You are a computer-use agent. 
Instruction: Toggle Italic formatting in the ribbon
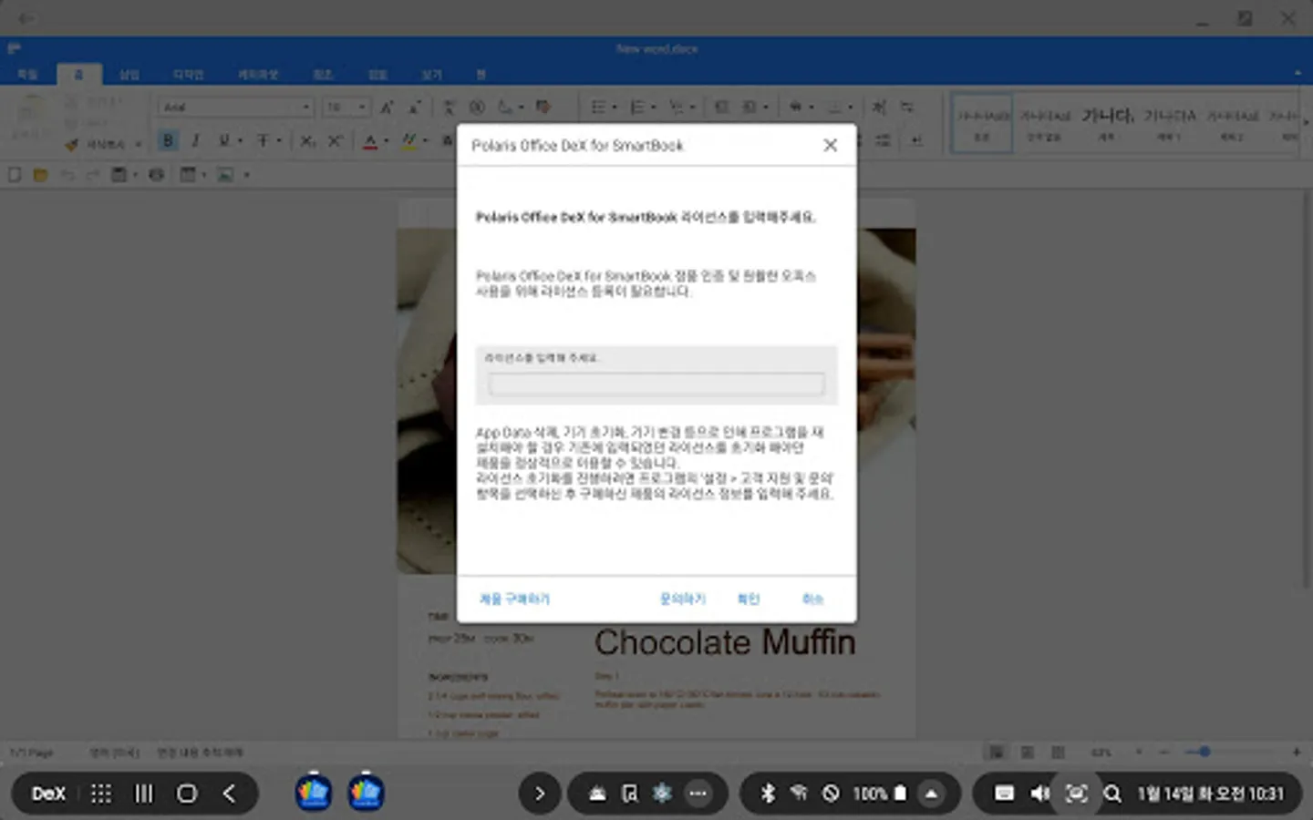[x=195, y=141]
